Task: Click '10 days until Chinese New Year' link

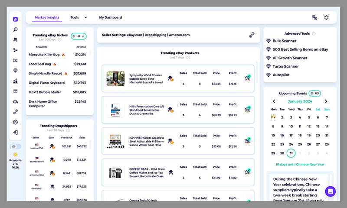Action: click(300, 164)
